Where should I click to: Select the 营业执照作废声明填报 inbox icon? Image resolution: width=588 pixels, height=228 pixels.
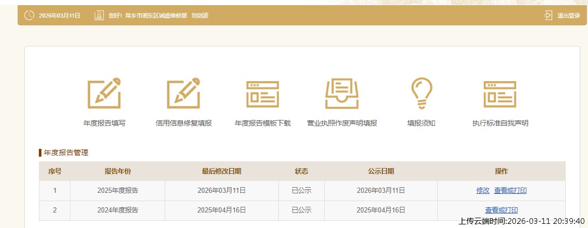pos(341,94)
